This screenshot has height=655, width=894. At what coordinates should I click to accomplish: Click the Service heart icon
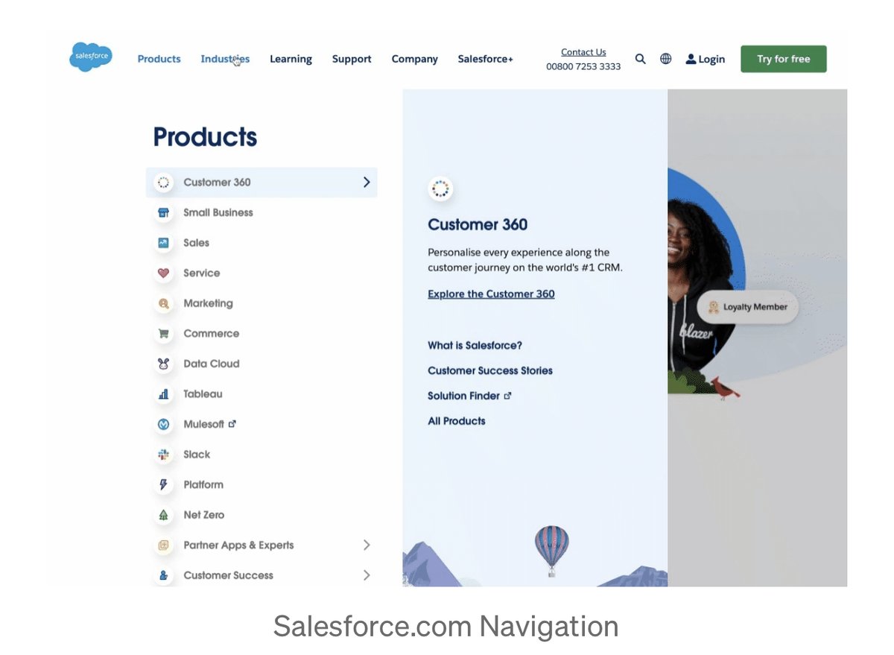[x=163, y=273]
